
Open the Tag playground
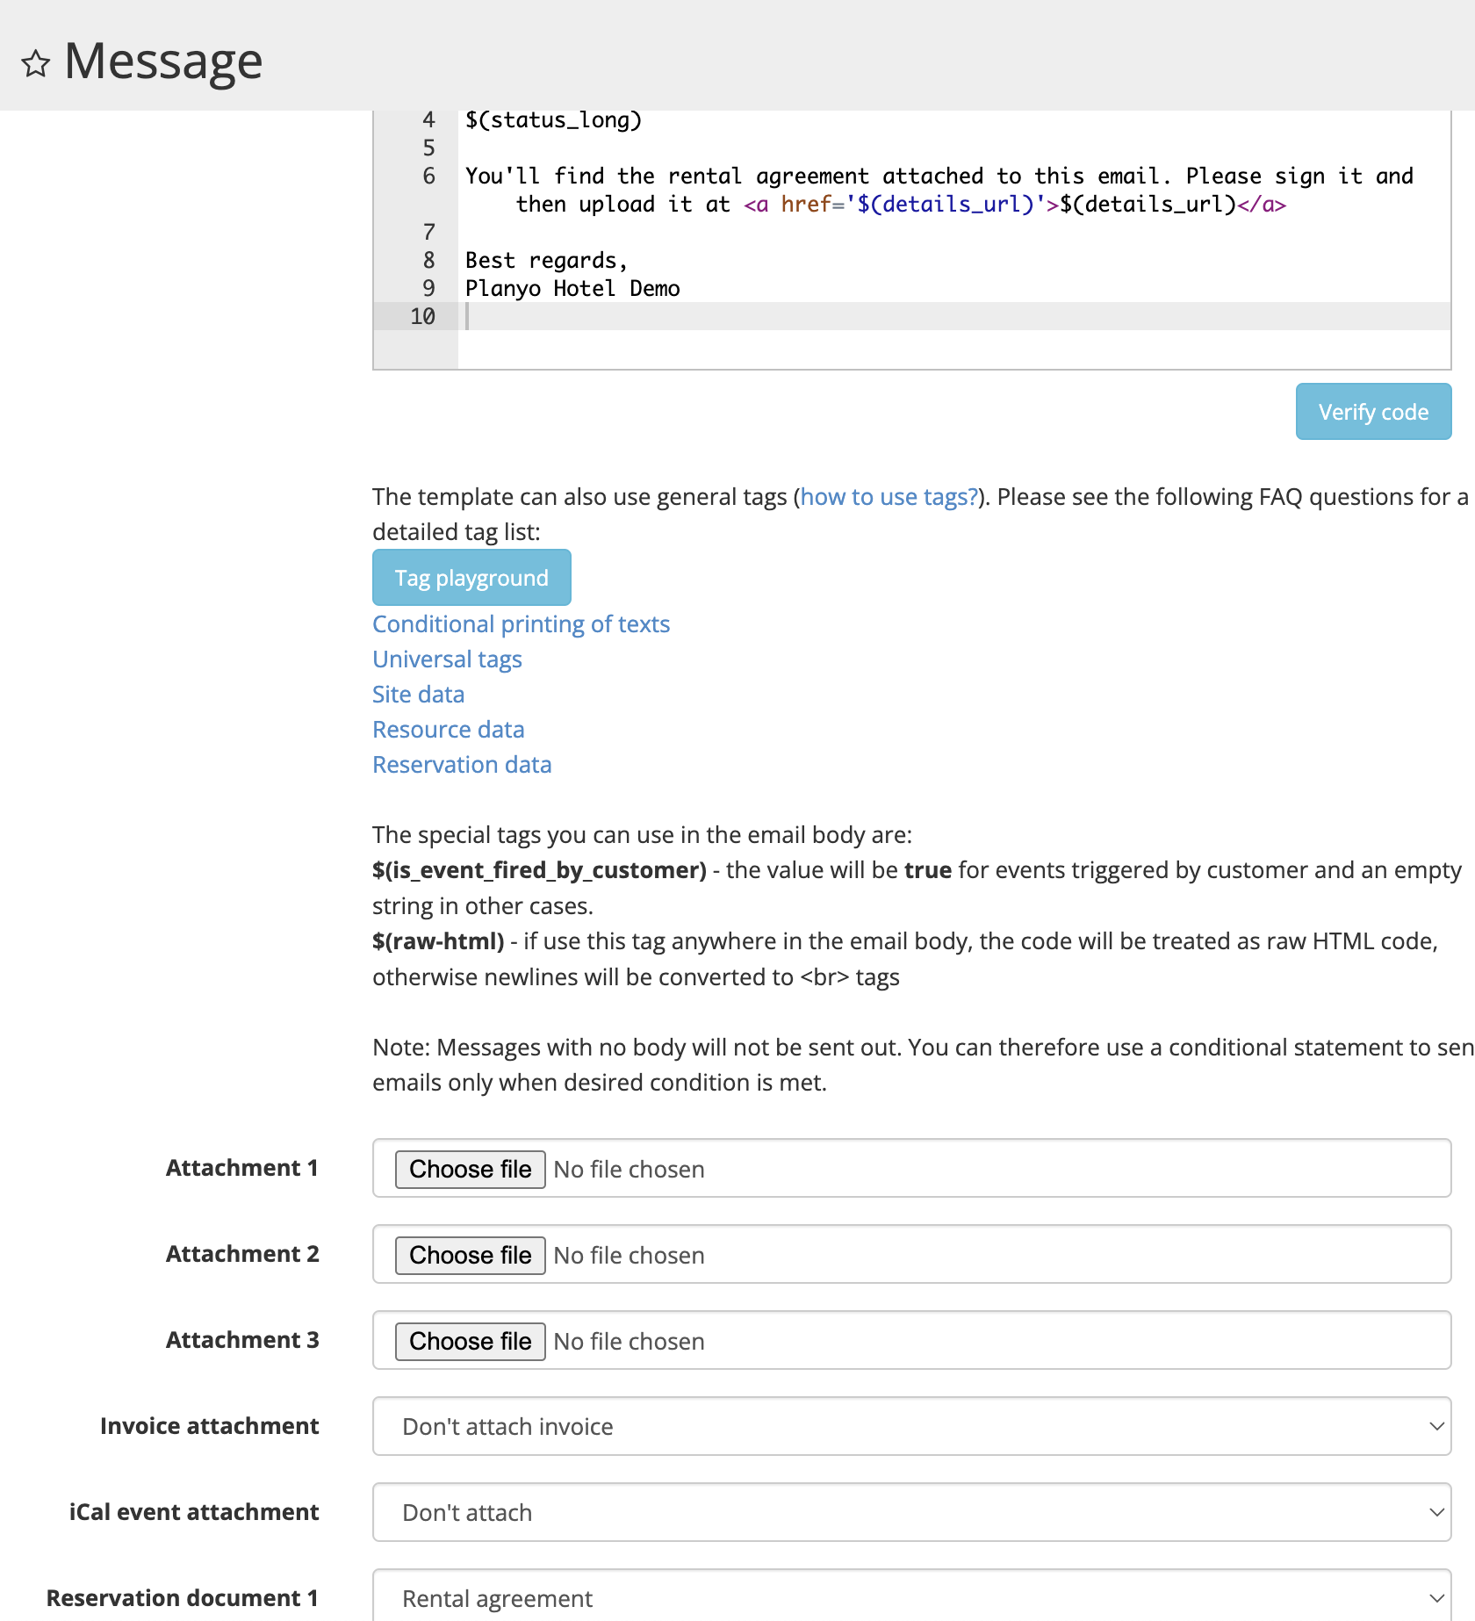point(471,578)
